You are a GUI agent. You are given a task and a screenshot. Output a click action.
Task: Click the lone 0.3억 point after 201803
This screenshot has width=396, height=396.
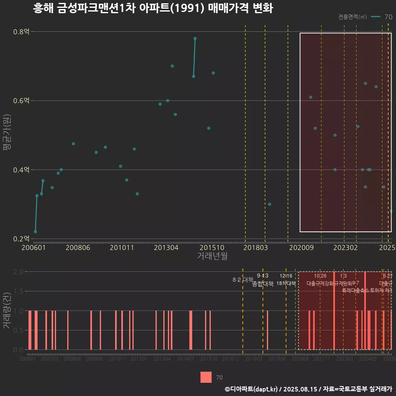pyautogui.click(x=269, y=204)
